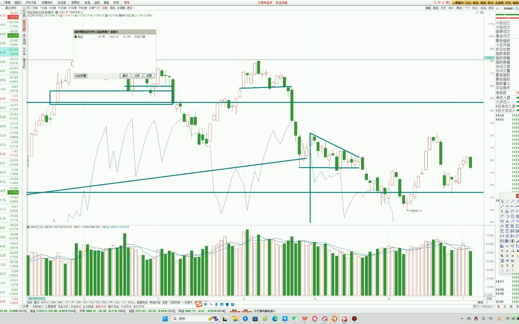This screenshot has width=519, height=324.
Task: Select the red up arrow marker tool
Action: (x=502, y=251)
